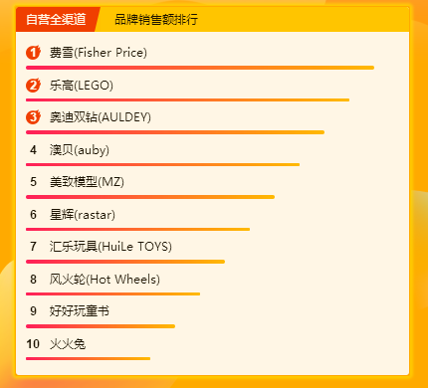Open the 风火轮(Hot Wheels) brand entry
The width and height of the screenshot is (428, 388).
click(105, 280)
